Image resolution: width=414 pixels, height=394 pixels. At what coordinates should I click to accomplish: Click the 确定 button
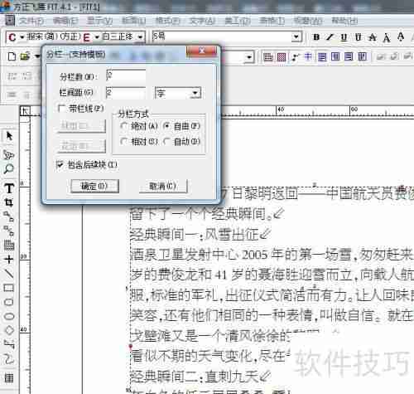(x=94, y=186)
